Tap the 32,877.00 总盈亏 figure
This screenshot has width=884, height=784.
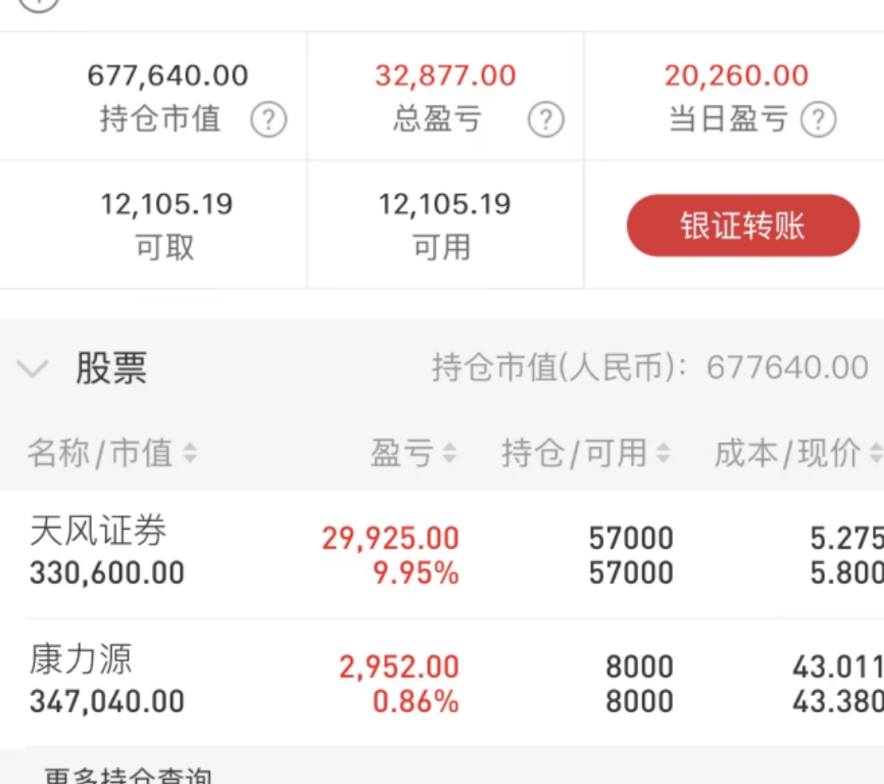[x=446, y=75]
